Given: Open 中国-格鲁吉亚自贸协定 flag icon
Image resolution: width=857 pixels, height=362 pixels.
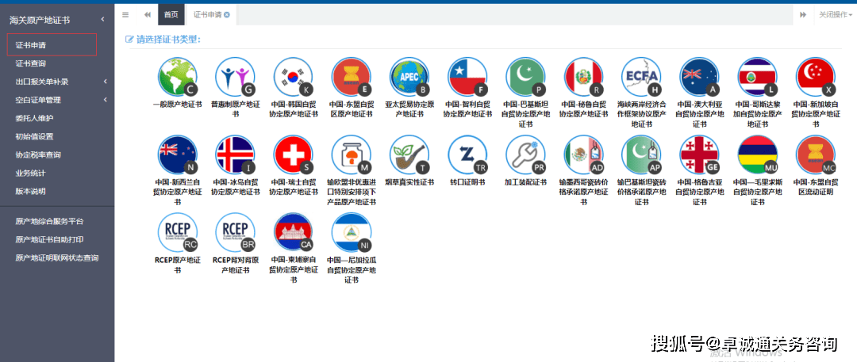Looking at the screenshot, I should [699, 154].
